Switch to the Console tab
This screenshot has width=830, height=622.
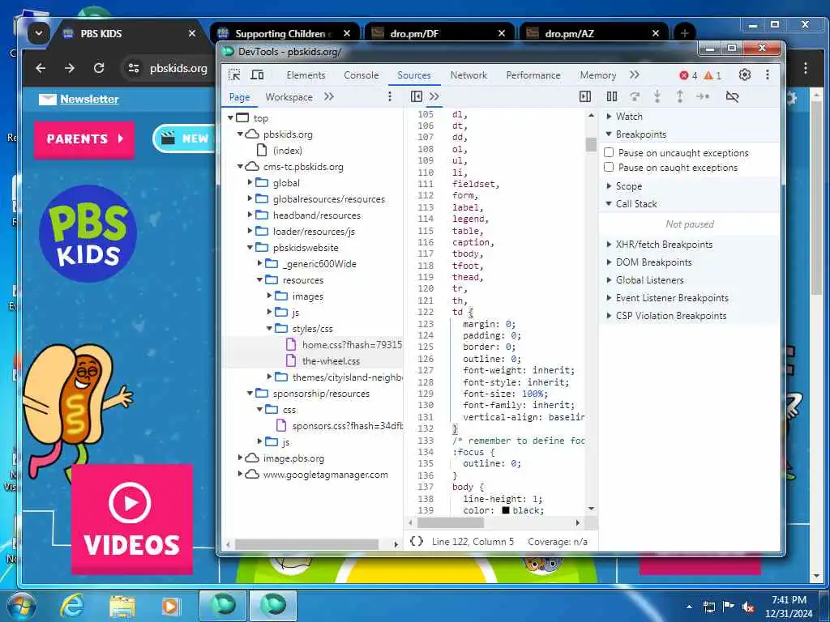click(x=361, y=75)
